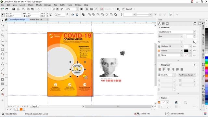The image size is (208, 117).
Task: Click Object Details in status bar
Action: tap(11, 114)
